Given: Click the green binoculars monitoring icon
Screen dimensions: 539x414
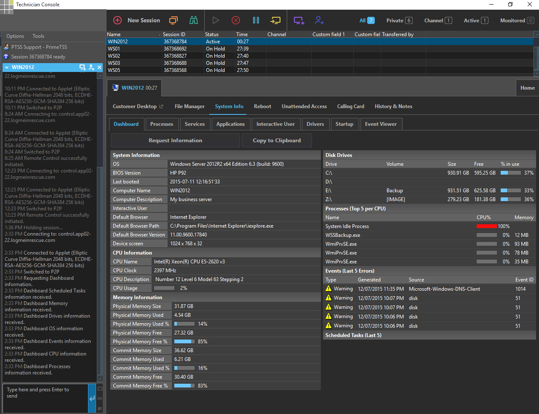Looking at the screenshot, I should [x=194, y=20].
